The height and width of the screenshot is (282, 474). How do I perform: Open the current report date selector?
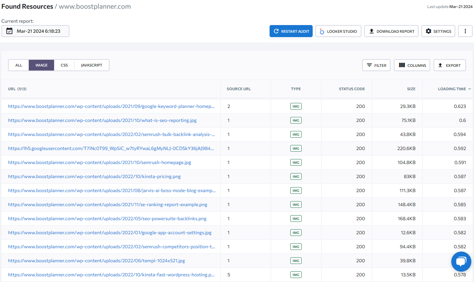coord(35,31)
